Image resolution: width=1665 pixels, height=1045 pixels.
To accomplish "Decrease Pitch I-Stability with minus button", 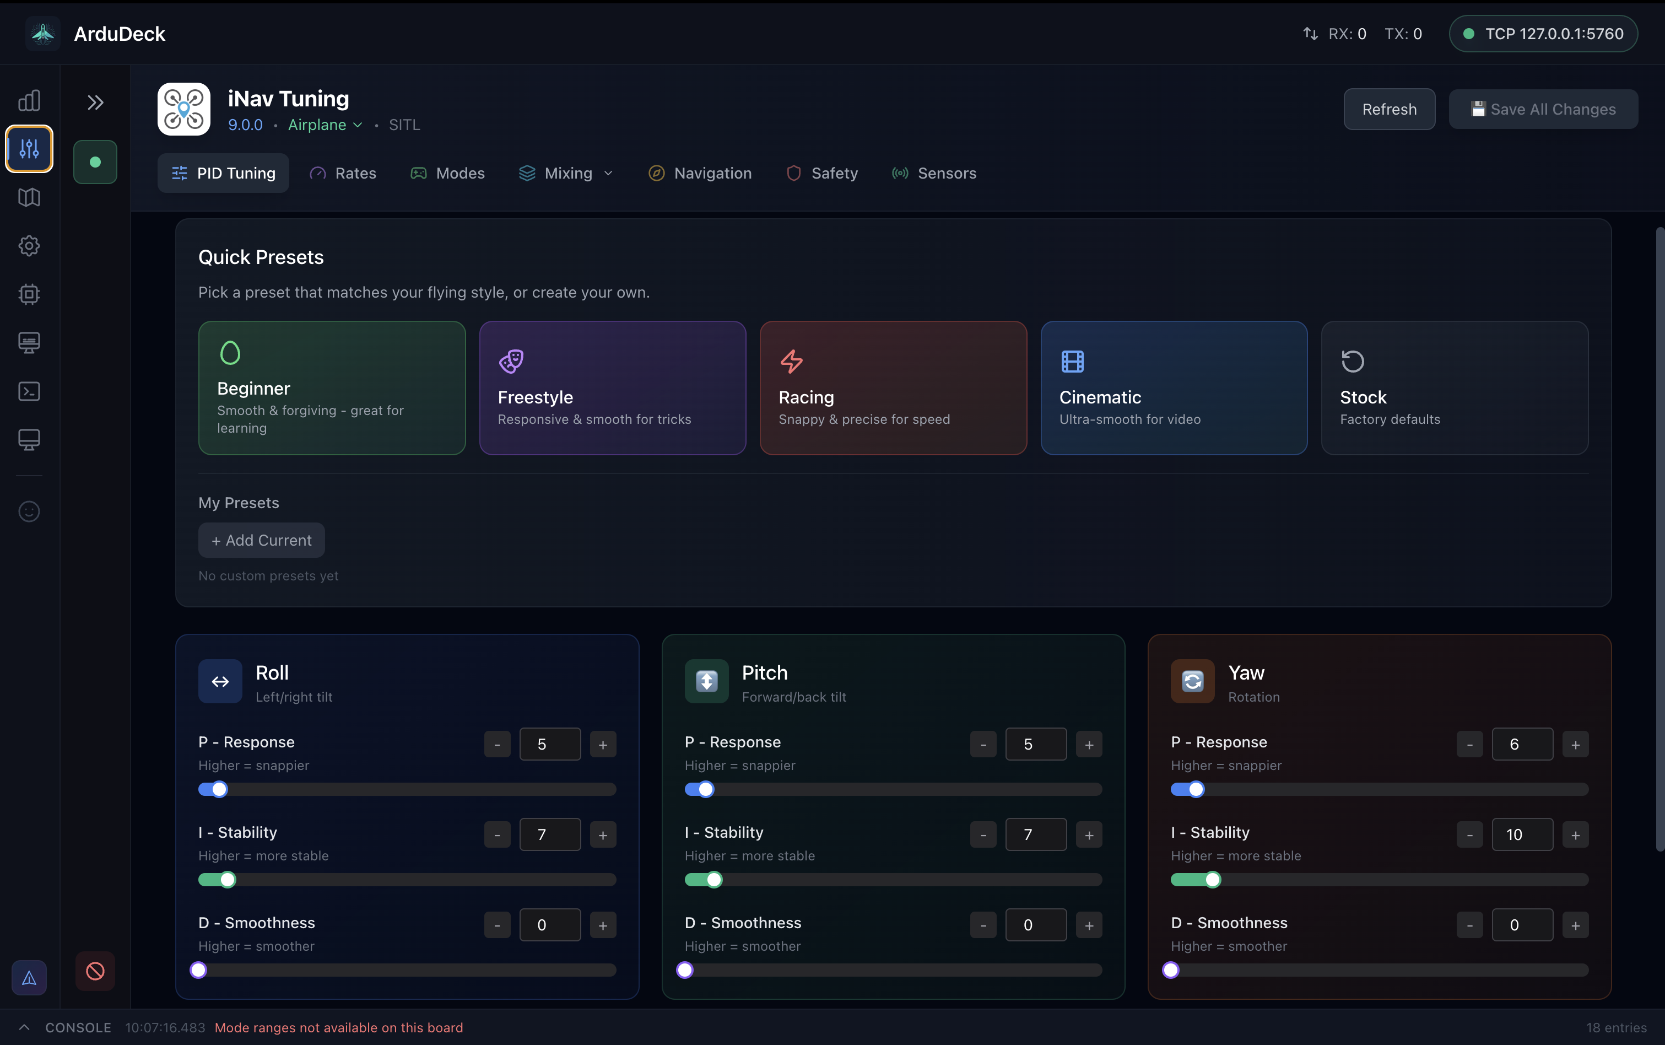I will 984,835.
